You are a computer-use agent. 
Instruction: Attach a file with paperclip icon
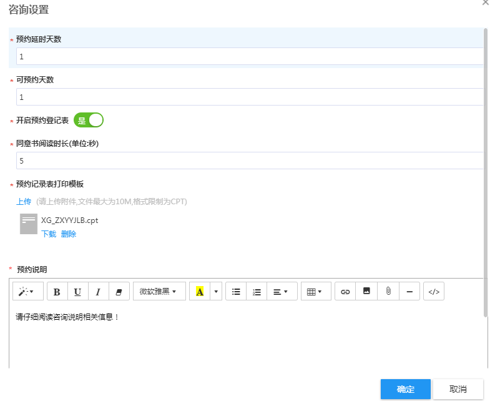click(388, 291)
